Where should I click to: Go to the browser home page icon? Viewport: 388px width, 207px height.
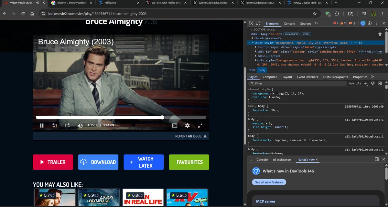tap(32, 14)
